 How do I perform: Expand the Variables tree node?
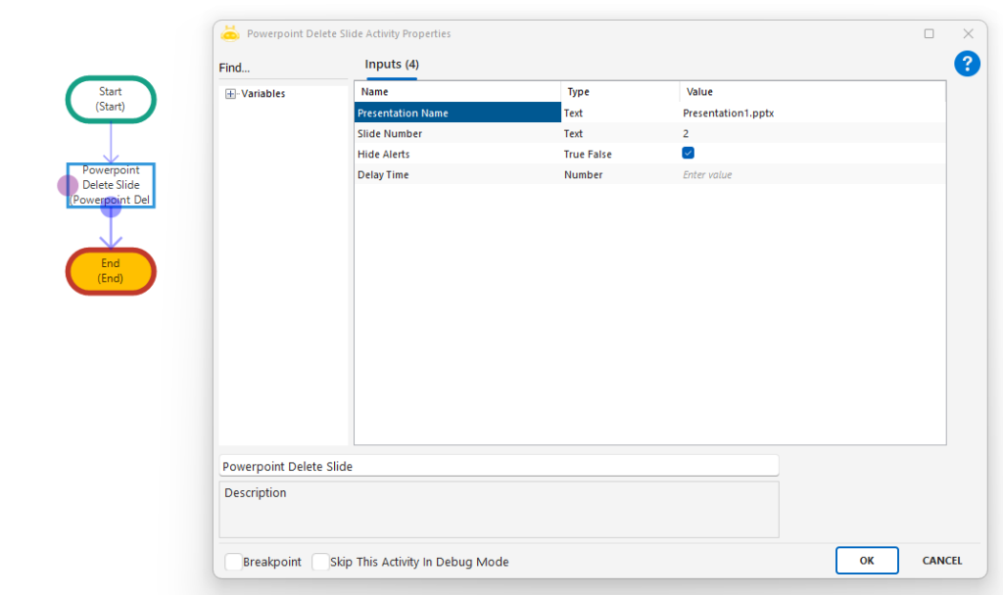[231, 94]
